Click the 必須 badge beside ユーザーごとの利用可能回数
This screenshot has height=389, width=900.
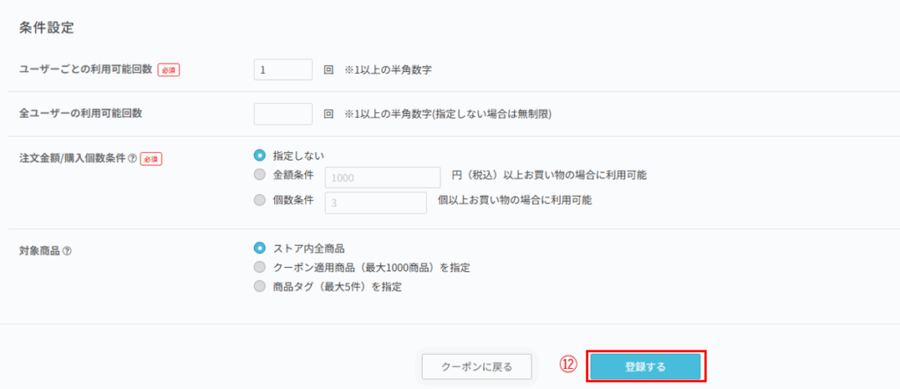(x=169, y=69)
